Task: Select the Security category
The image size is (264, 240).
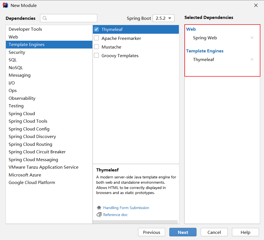Action: pos(17,52)
